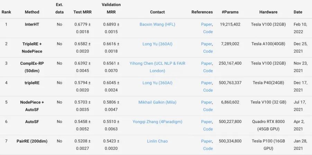Open the Paper link for TripleRE + NodePiece
The image size is (312, 155).
click(x=207, y=44)
